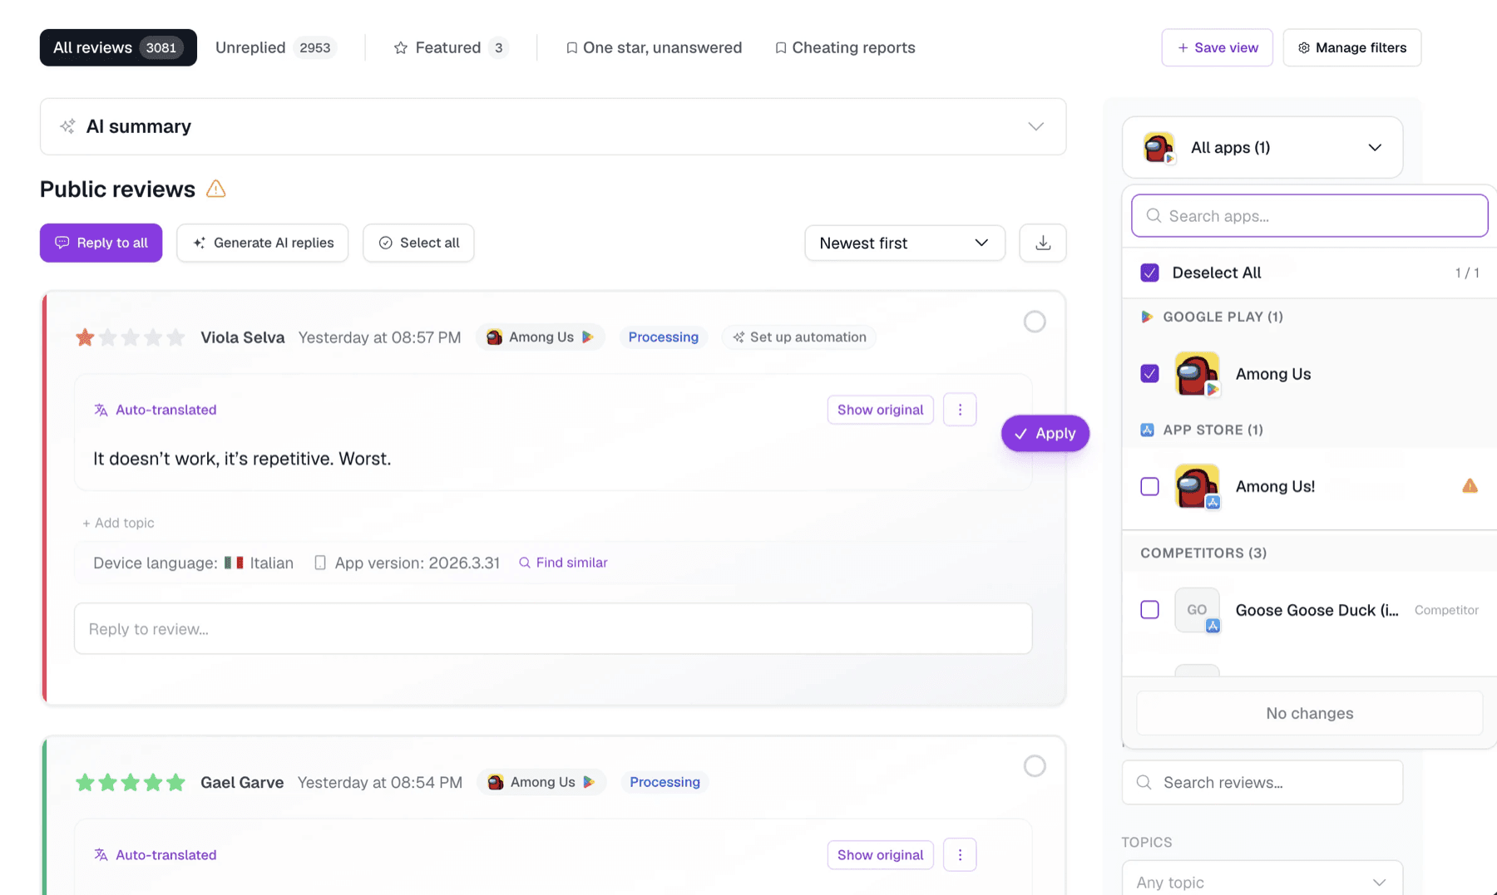Screen dimensions: 1497x895
Task: Tick the Goose Goose Duck competitor checkbox
Action: pyautogui.click(x=1149, y=610)
